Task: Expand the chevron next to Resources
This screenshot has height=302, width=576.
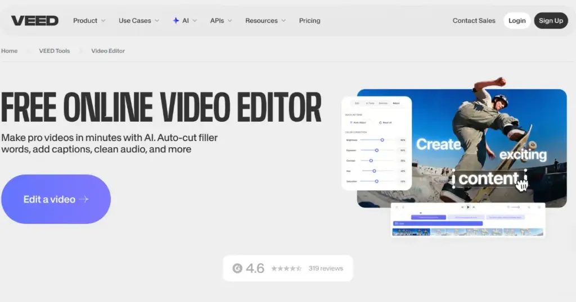Action: [283, 21]
